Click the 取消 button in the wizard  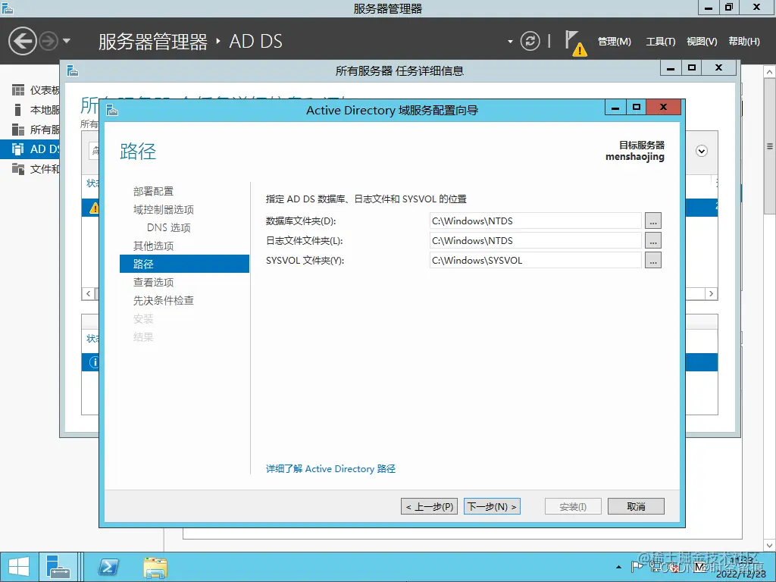tap(636, 506)
